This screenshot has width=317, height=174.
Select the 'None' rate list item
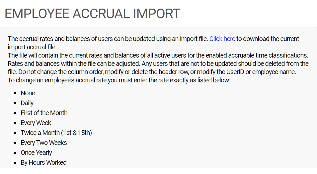pos(28,93)
